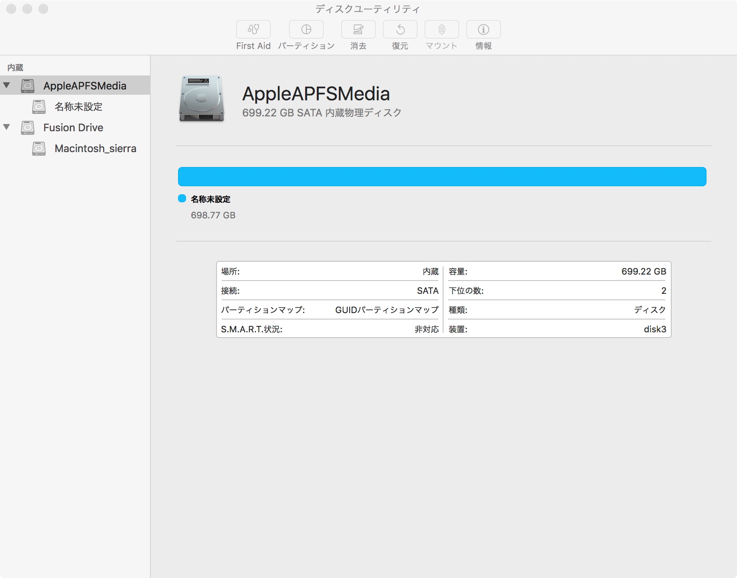Click the 下位の数: label

tap(466, 291)
